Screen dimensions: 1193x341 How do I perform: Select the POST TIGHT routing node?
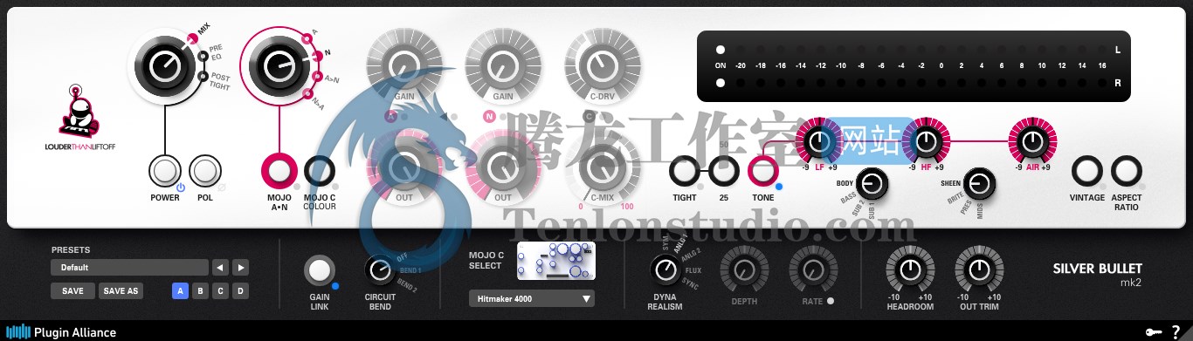(203, 77)
